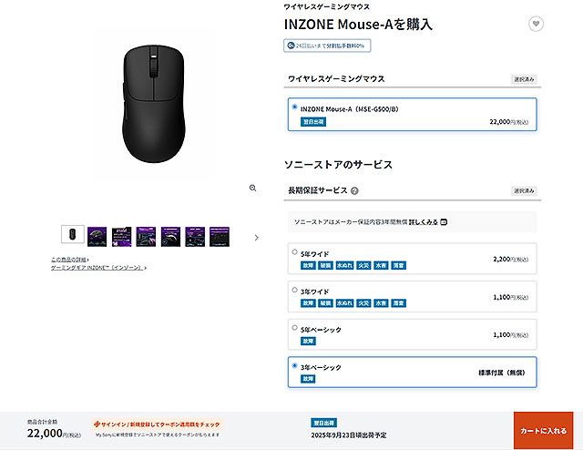Click the main black mouse product image
The height and width of the screenshot is (450, 583).
point(153,104)
